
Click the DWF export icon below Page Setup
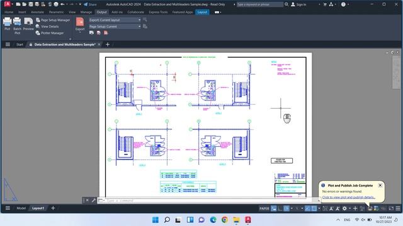tap(99, 33)
